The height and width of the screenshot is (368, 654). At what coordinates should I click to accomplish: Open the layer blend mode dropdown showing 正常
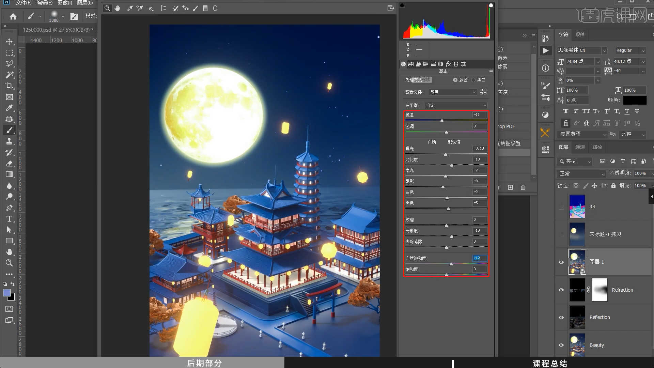pyautogui.click(x=581, y=174)
